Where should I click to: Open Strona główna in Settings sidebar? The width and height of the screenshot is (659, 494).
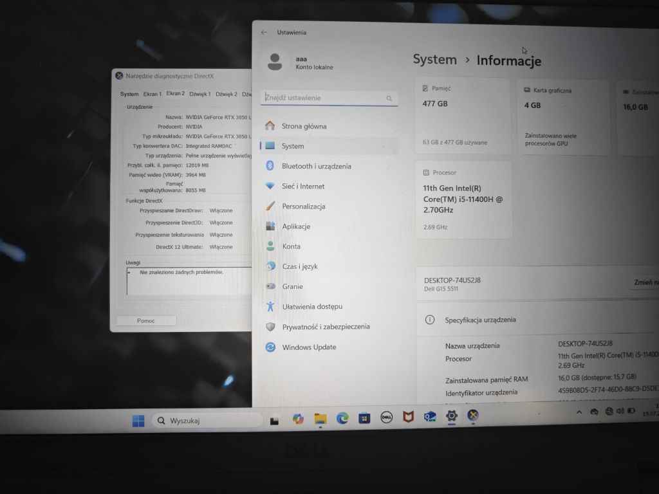[329, 126]
